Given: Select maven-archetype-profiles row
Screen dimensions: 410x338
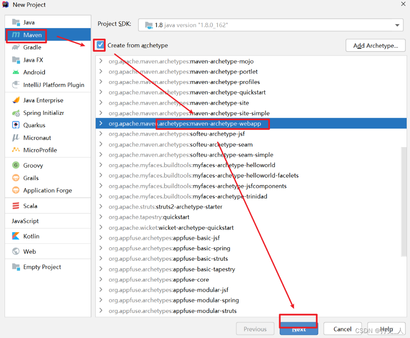Looking at the screenshot, I should [x=251, y=82].
